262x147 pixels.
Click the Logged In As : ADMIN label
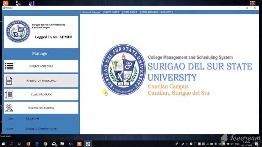[x=53, y=37]
